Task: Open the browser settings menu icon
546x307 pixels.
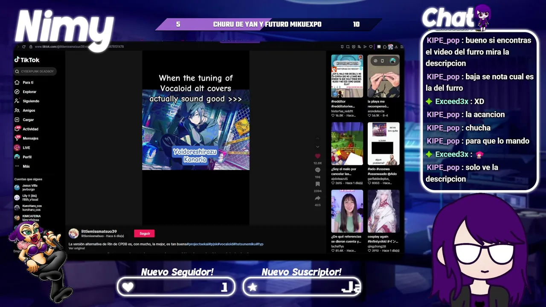Action: 402,46
